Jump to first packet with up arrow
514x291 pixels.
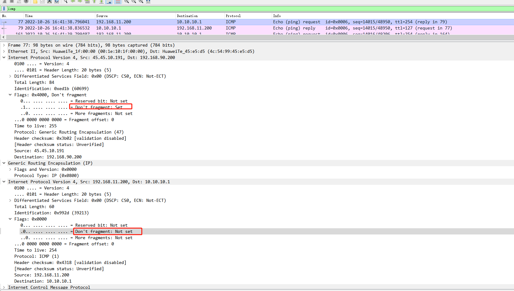tap(94, 1)
